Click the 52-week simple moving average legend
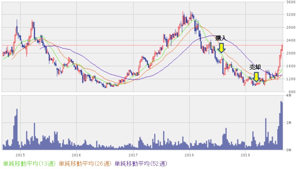 pos(141,164)
